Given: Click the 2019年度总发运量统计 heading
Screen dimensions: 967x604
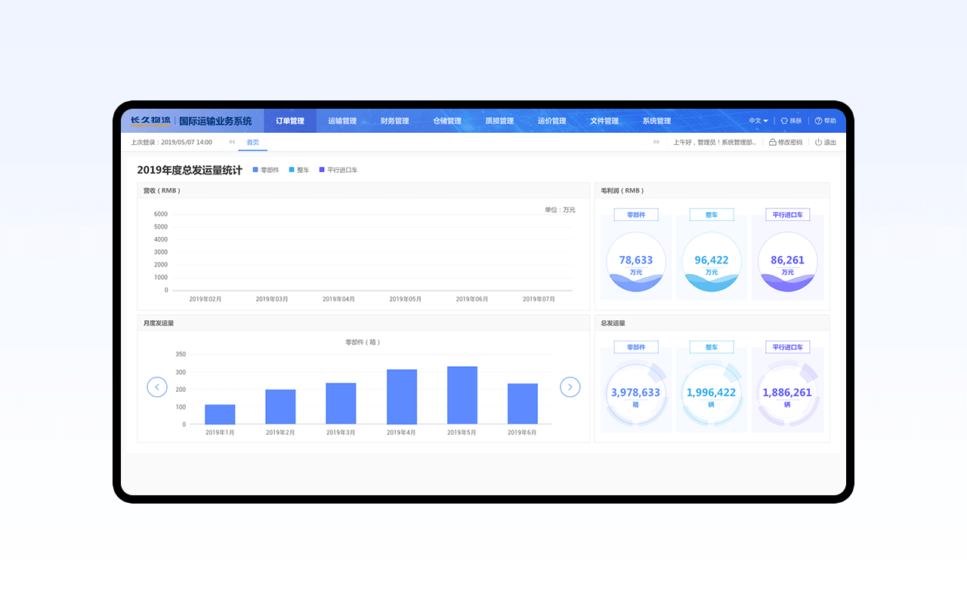Looking at the screenshot, I should pos(190,171).
